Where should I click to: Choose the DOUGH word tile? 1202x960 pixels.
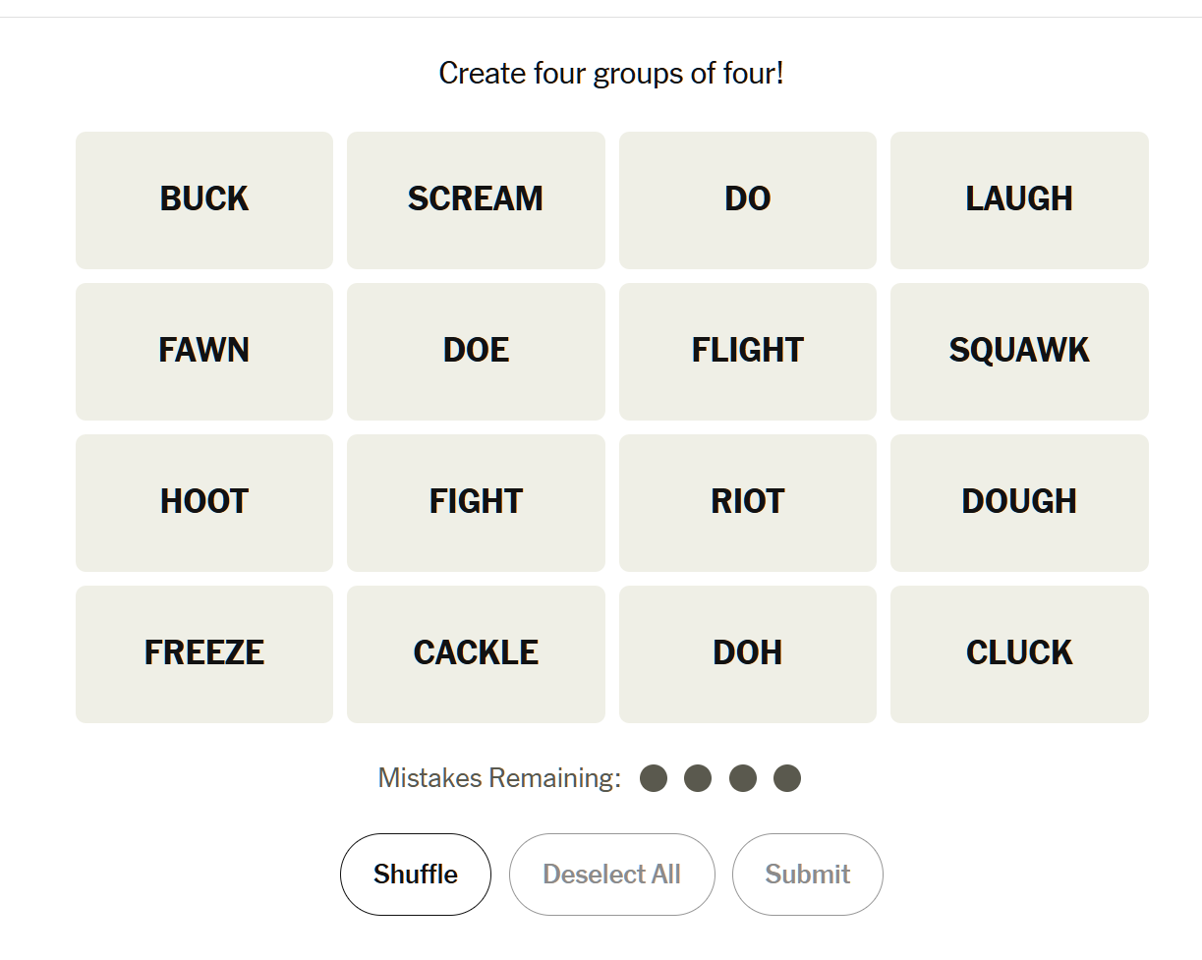coord(1019,502)
